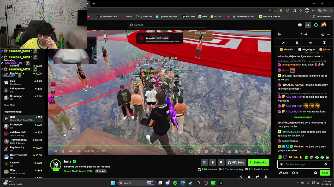Pause the live stream video
This screenshot has height=187, width=334.
[x=63, y=151]
